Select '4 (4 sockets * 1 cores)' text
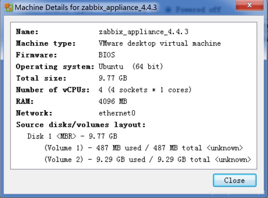268x198 pixels. click(145, 90)
